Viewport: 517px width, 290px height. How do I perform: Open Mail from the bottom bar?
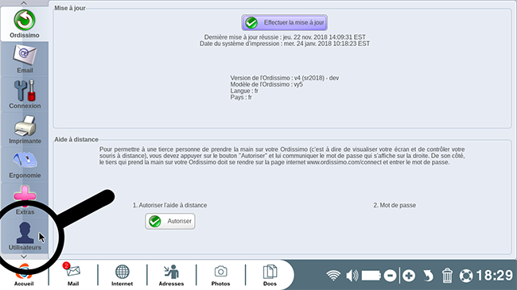pyautogui.click(x=73, y=275)
